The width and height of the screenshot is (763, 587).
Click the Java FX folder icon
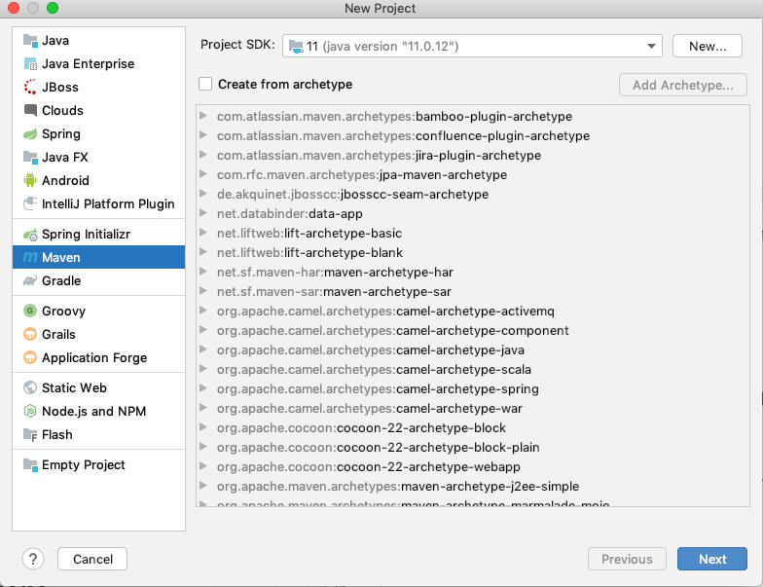tap(30, 158)
